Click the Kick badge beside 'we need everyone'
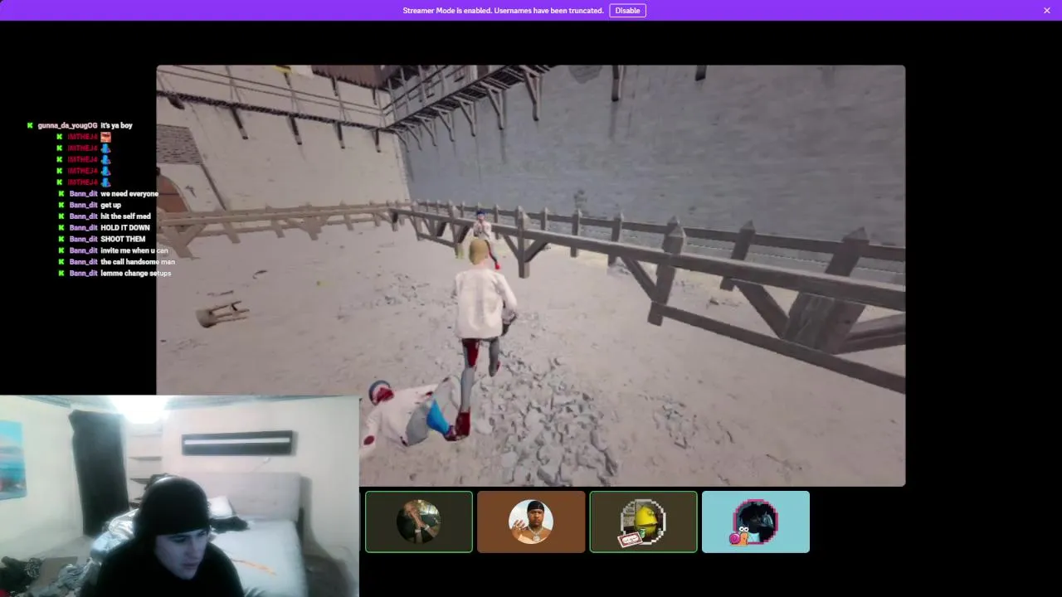The width and height of the screenshot is (1062, 597). tap(60, 194)
